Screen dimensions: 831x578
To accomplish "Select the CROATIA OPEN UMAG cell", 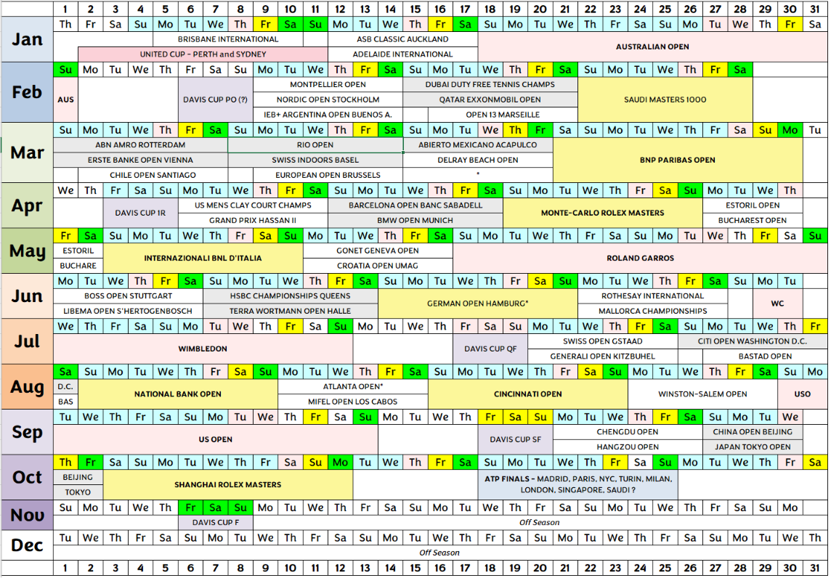I will tap(378, 266).
